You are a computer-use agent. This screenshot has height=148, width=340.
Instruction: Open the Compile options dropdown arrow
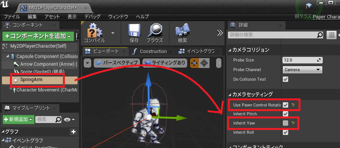[x=113, y=33]
